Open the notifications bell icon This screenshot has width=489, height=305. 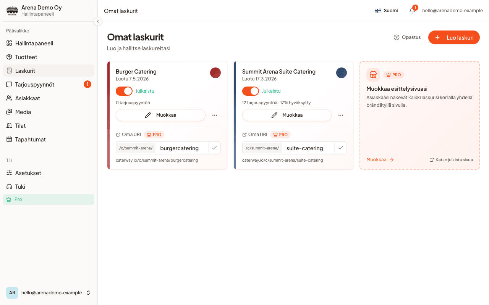(412, 11)
